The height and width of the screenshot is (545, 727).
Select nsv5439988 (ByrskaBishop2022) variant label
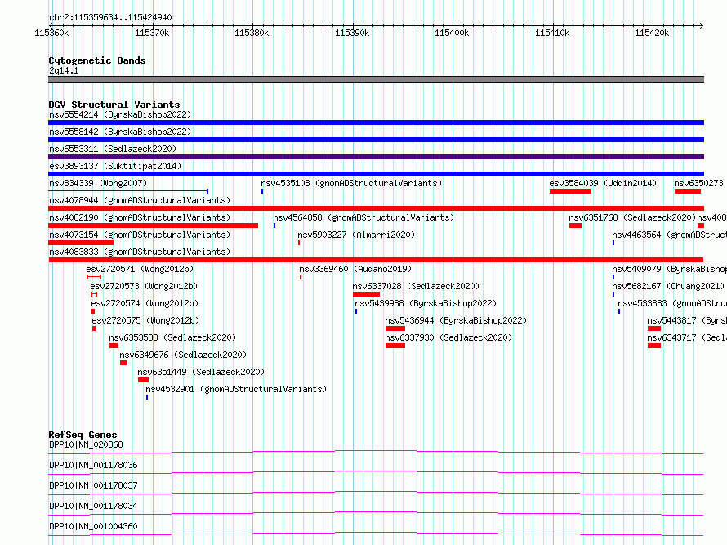click(426, 303)
